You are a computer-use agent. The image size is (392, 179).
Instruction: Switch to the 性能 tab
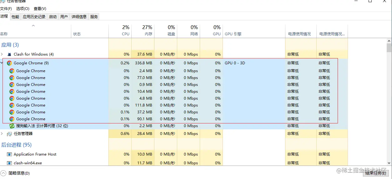15,17
